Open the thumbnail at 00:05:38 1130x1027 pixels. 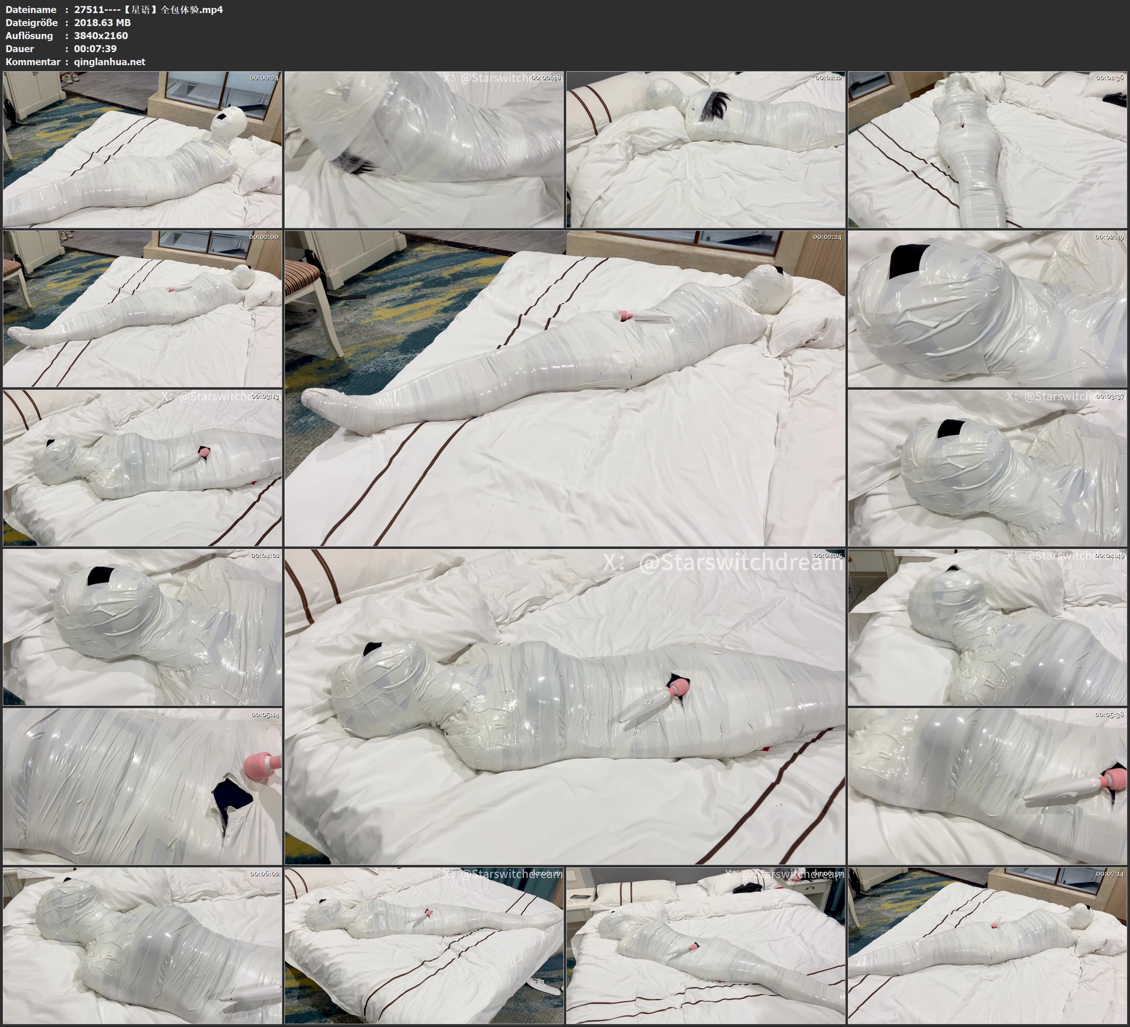pyautogui.click(x=987, y=786)
